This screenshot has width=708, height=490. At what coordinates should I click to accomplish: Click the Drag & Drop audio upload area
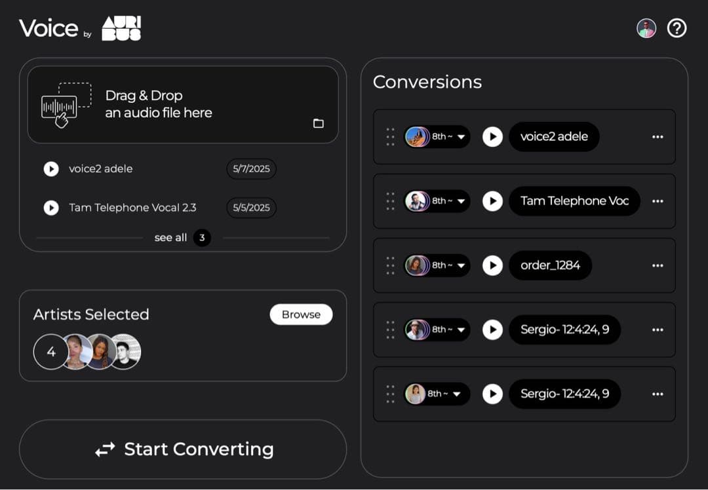182,105
